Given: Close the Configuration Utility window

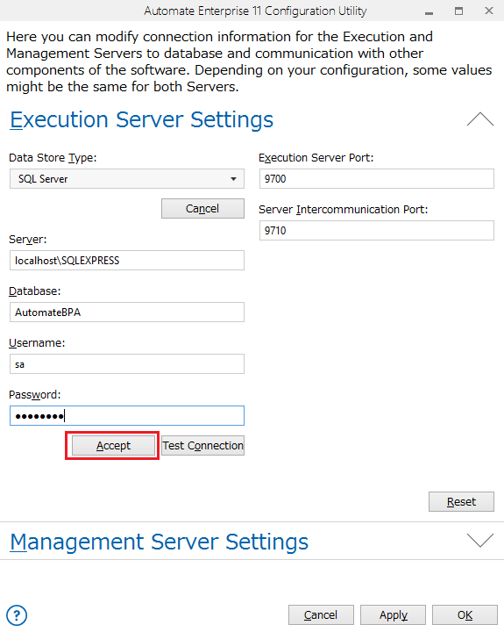Looking at the screenshot, I should [x=489, y=11].
